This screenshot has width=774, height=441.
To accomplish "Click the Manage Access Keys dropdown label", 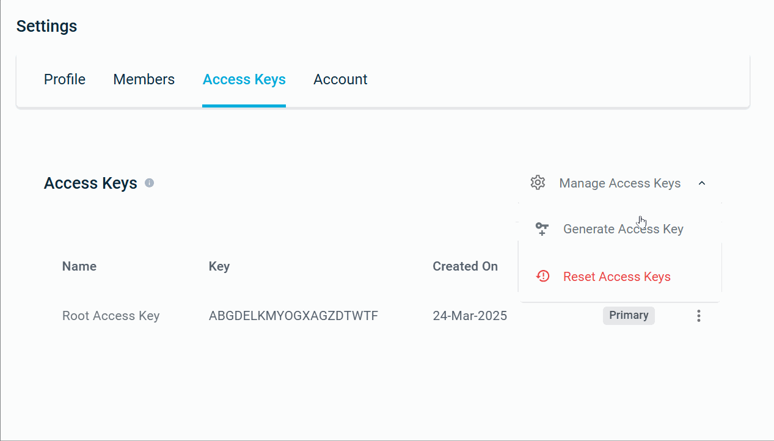I will click(x=619, y=183).
